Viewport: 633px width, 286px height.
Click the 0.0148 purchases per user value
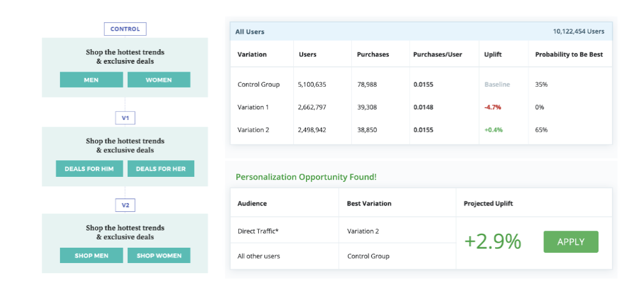pos(422,107)
